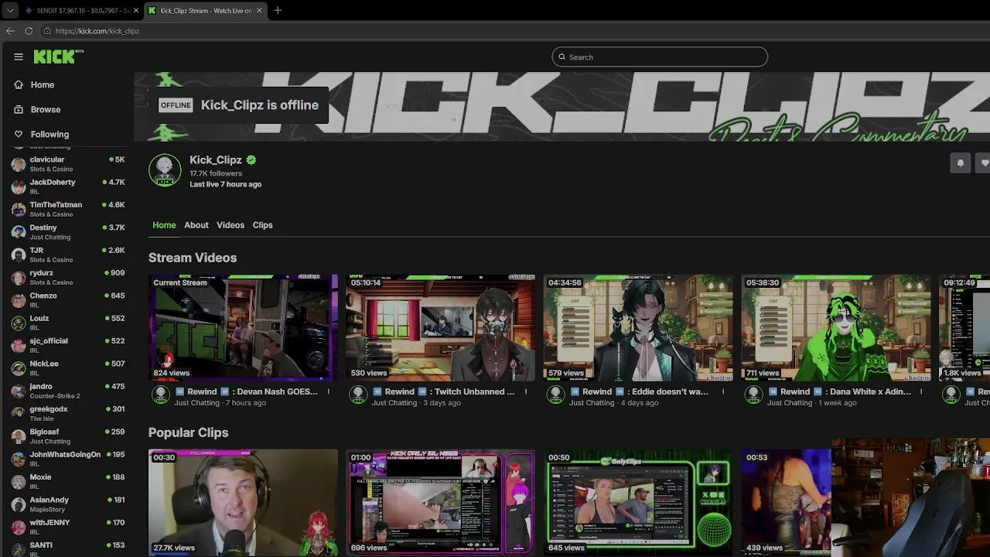Click the notification bell button
Screen dimensions: 990x557
pyautogui.click(x=960, y=162)
